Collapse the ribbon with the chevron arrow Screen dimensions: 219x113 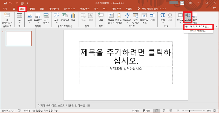coord(216,27)
